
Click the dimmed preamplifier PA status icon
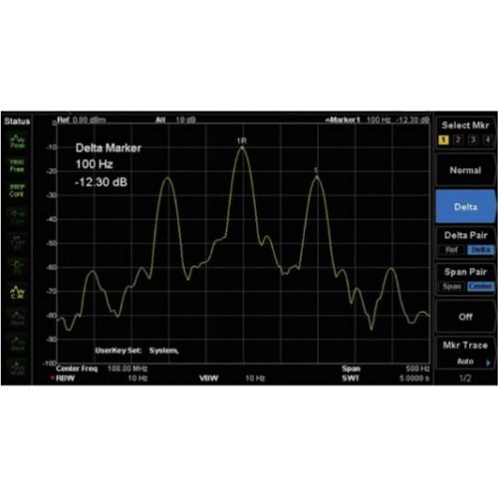tap(17, 267)
